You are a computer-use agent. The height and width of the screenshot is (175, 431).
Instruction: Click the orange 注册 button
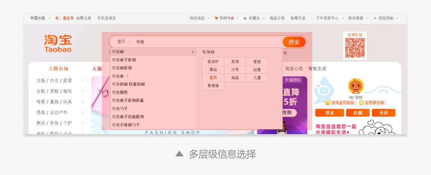[358, 113]
